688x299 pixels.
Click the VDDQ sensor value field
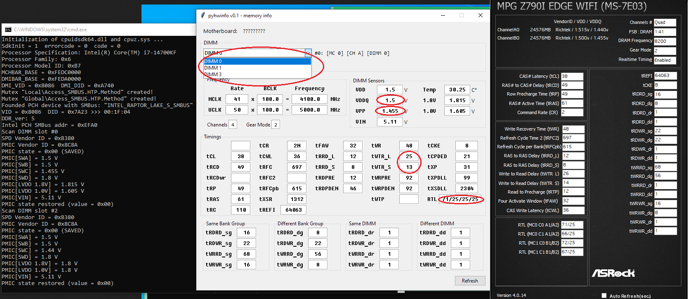[390, 100]
